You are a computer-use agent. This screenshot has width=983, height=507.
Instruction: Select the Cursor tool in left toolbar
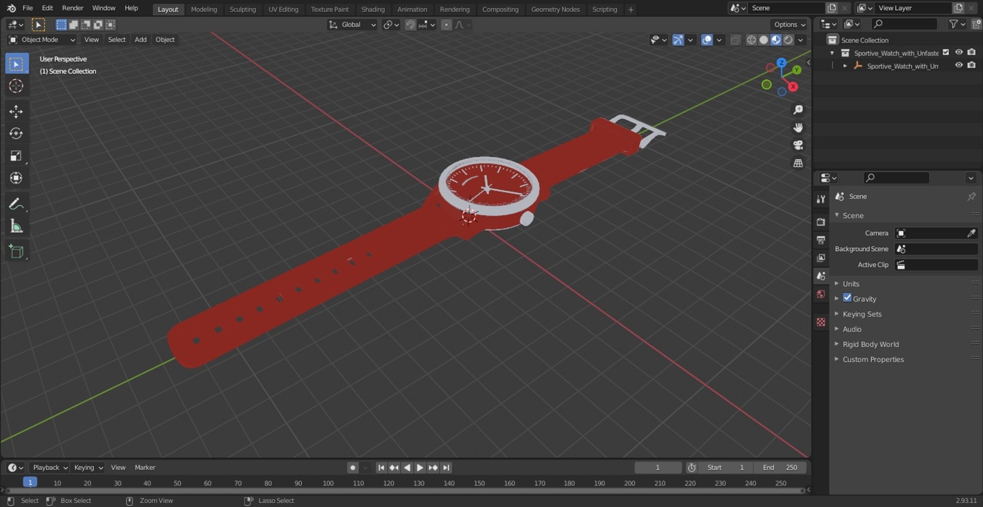point(16,86)
